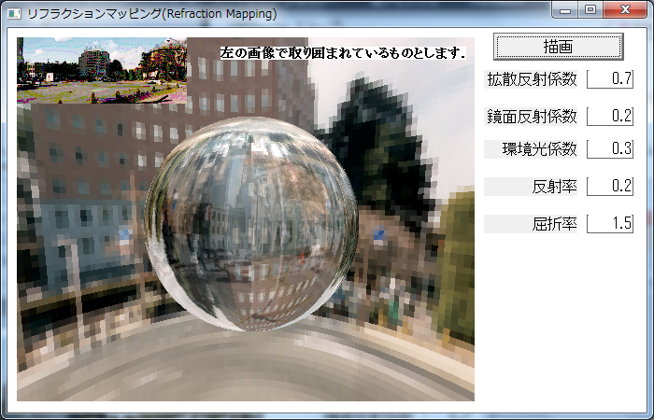Maximize the Refraction Mapping window
The image size is (654, 420).
(590, 10)
